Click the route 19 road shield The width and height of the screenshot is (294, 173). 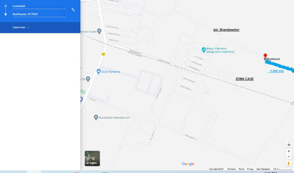point(103,54)
